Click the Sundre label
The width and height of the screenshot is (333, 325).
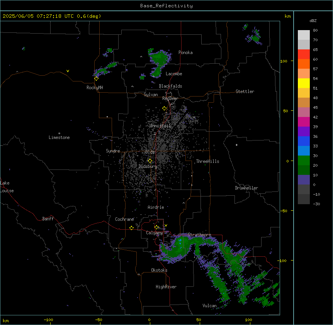click(x=113, y=151)
